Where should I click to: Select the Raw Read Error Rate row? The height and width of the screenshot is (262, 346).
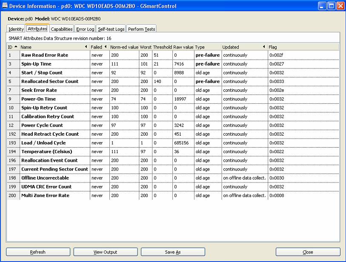click(173, 55)
